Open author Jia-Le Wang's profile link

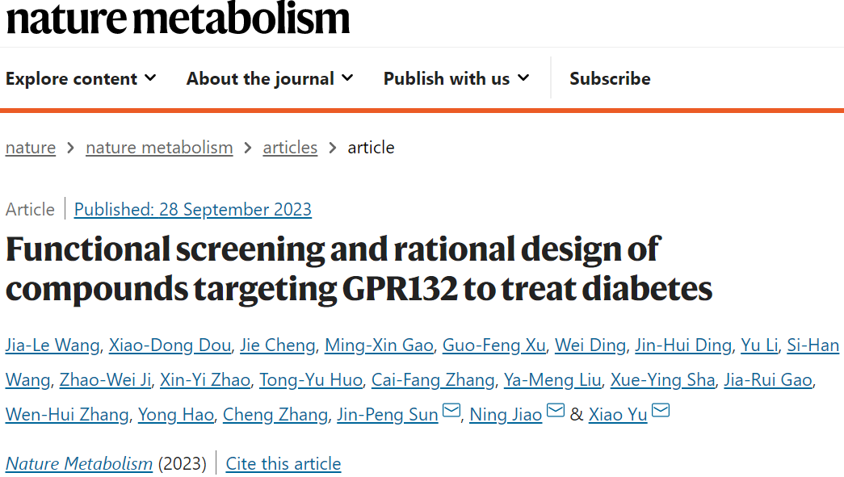pyautogui.click(x=52, y=345)
